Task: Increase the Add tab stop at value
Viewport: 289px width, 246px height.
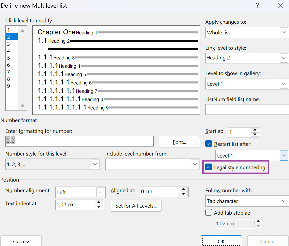Action: click(258, 221)
